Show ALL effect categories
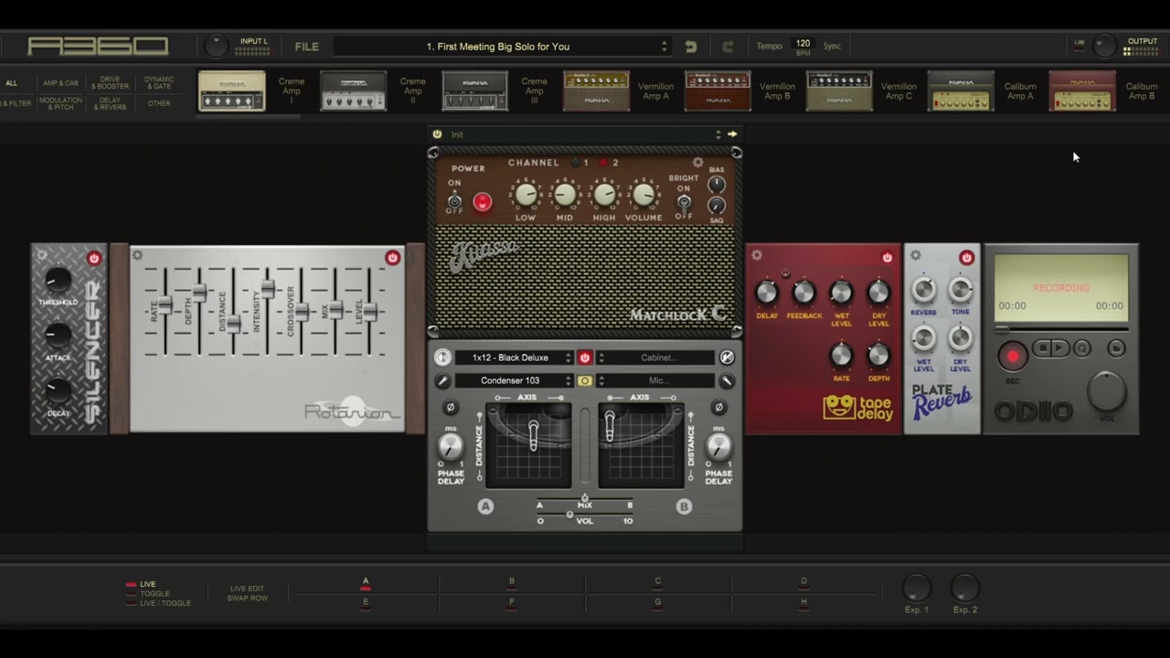Viewport: 1170px width, 658px height. (11, 83)
